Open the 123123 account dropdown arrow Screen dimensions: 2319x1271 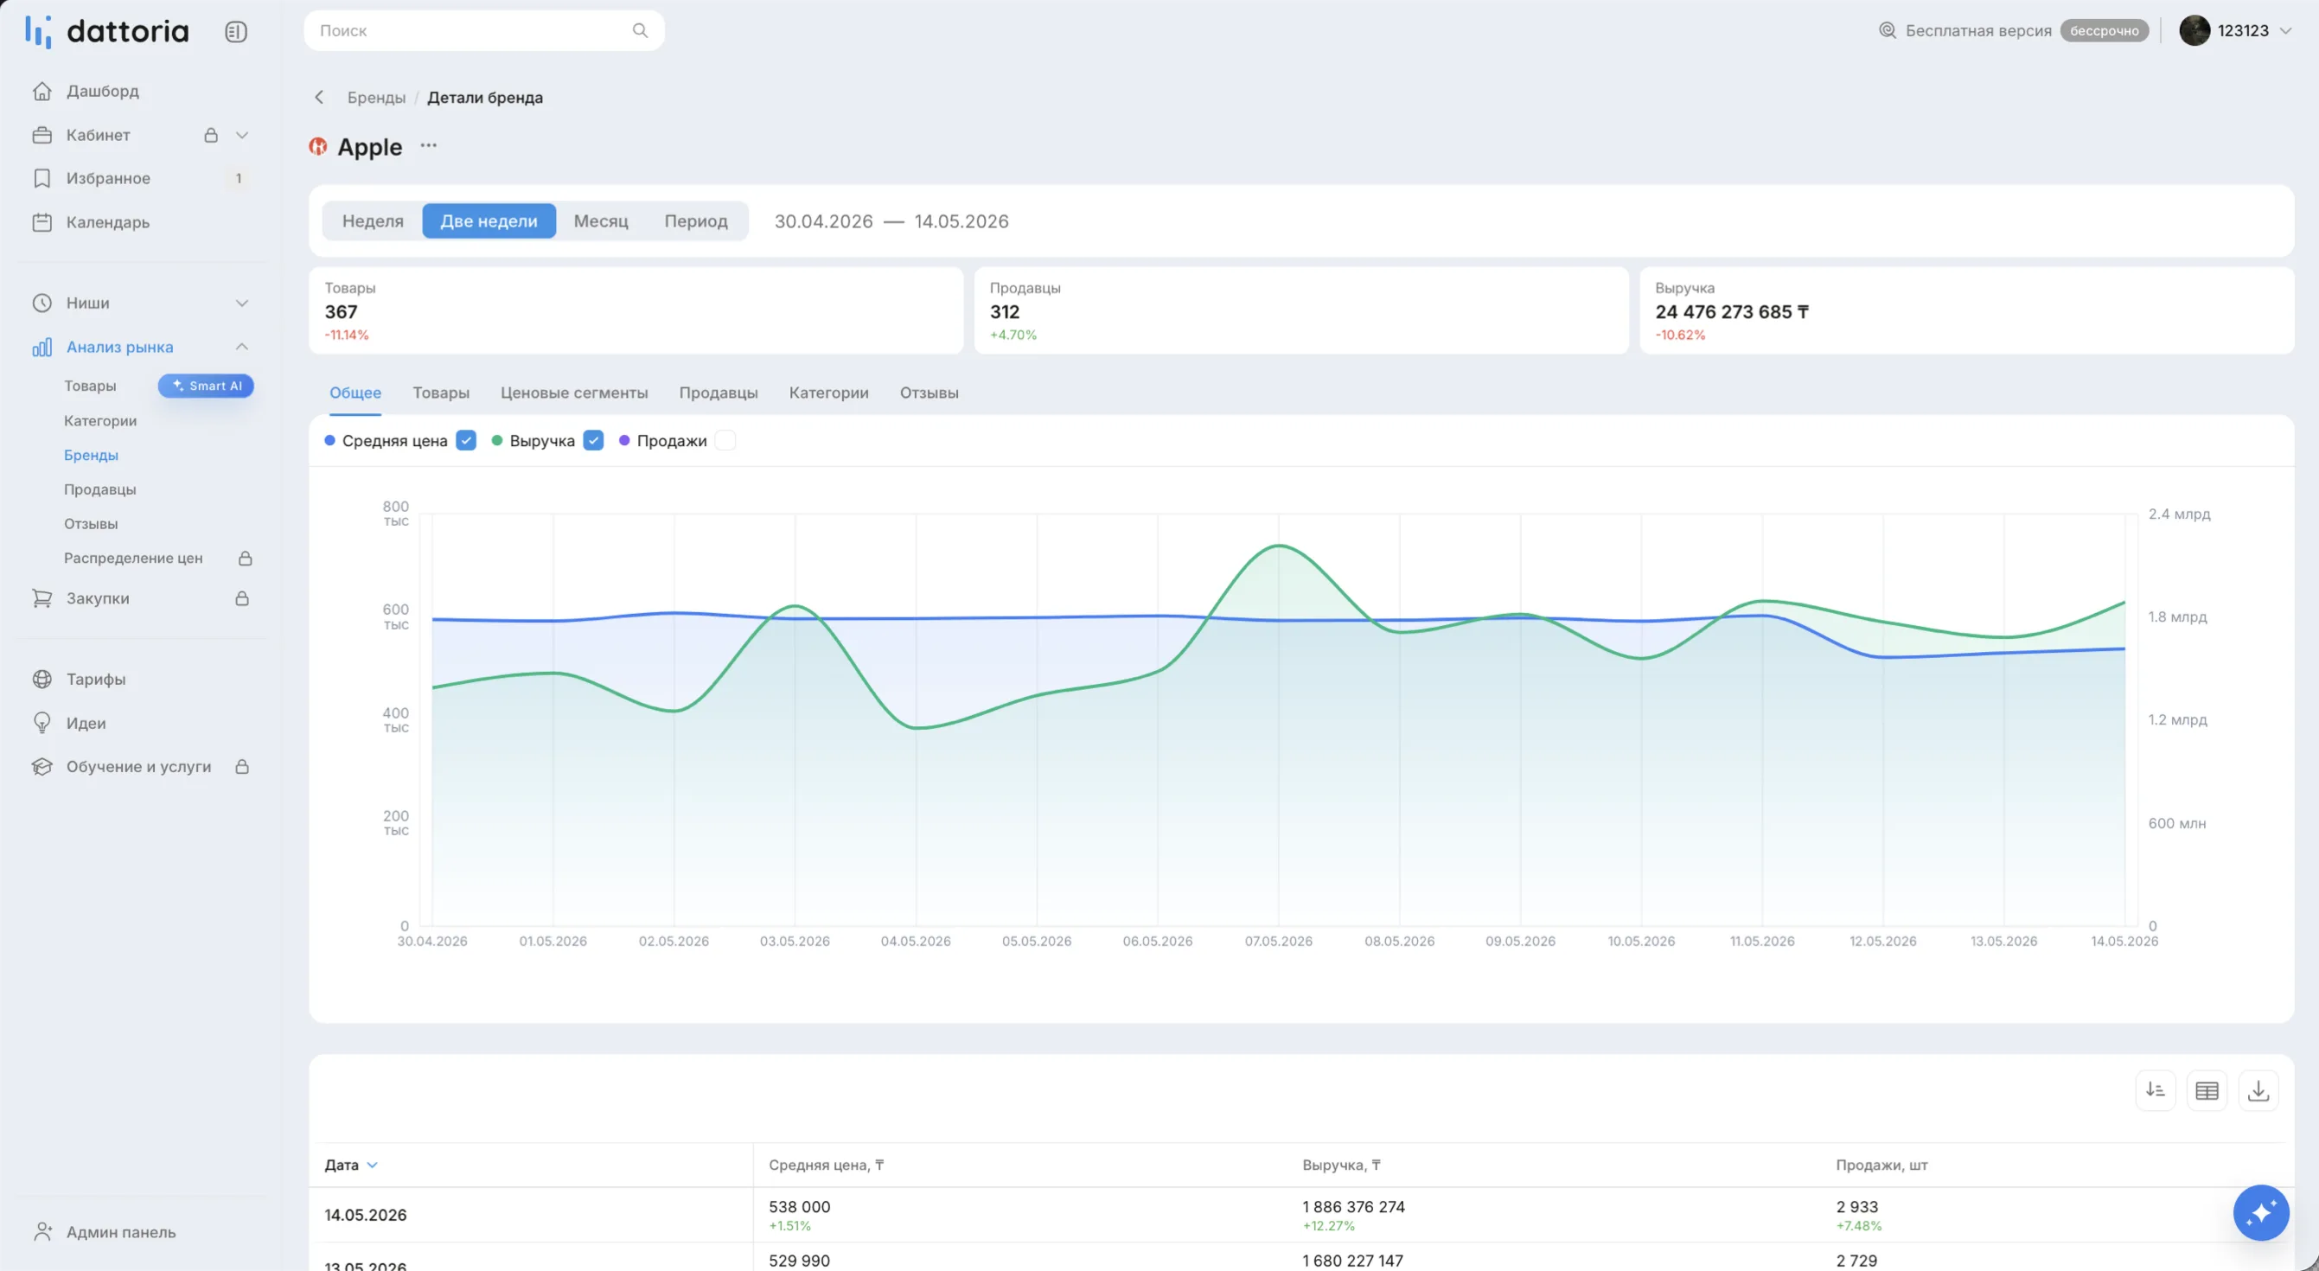click(2284, 30)
